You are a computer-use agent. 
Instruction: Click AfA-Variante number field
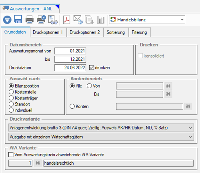point(20,163)
